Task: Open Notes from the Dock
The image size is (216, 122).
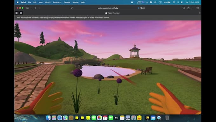Action: tap(122, 118)
